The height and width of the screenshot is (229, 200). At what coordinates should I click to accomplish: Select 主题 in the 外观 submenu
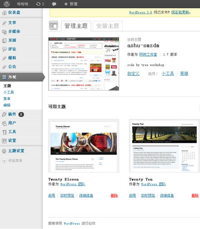7,86
